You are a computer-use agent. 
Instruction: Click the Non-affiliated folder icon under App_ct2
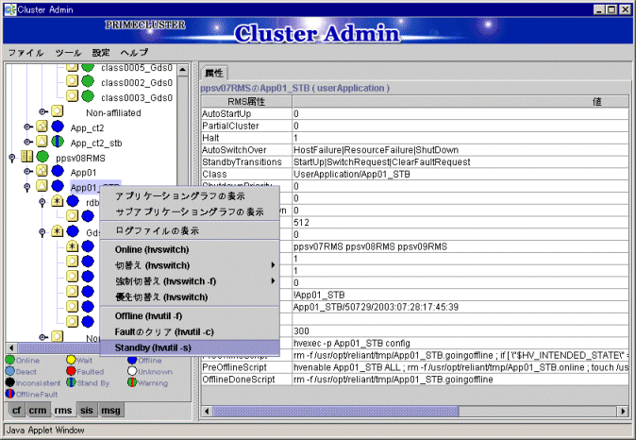pyautogui.click(x=58, y=110)
